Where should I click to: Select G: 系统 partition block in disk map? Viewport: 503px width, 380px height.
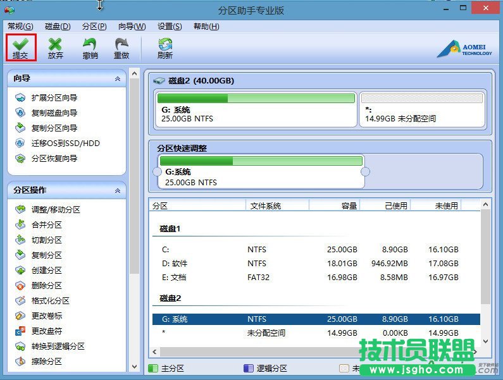coord(256,109)
